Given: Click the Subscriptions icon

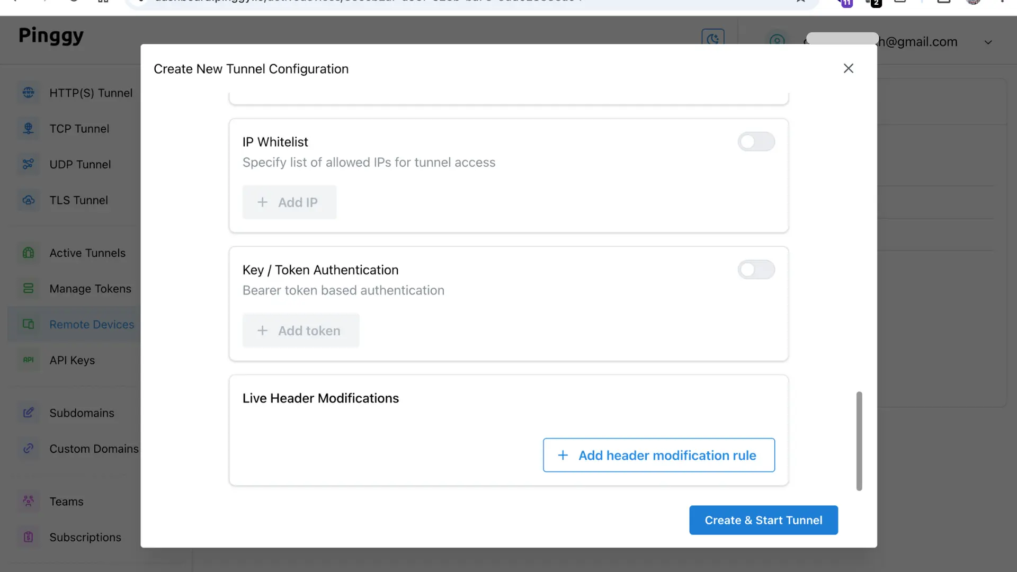Looking at the screenshot, I should coord(29,537).
